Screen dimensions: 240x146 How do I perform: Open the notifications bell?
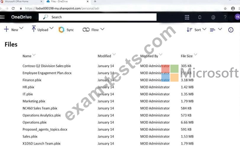tap(200, 17)
